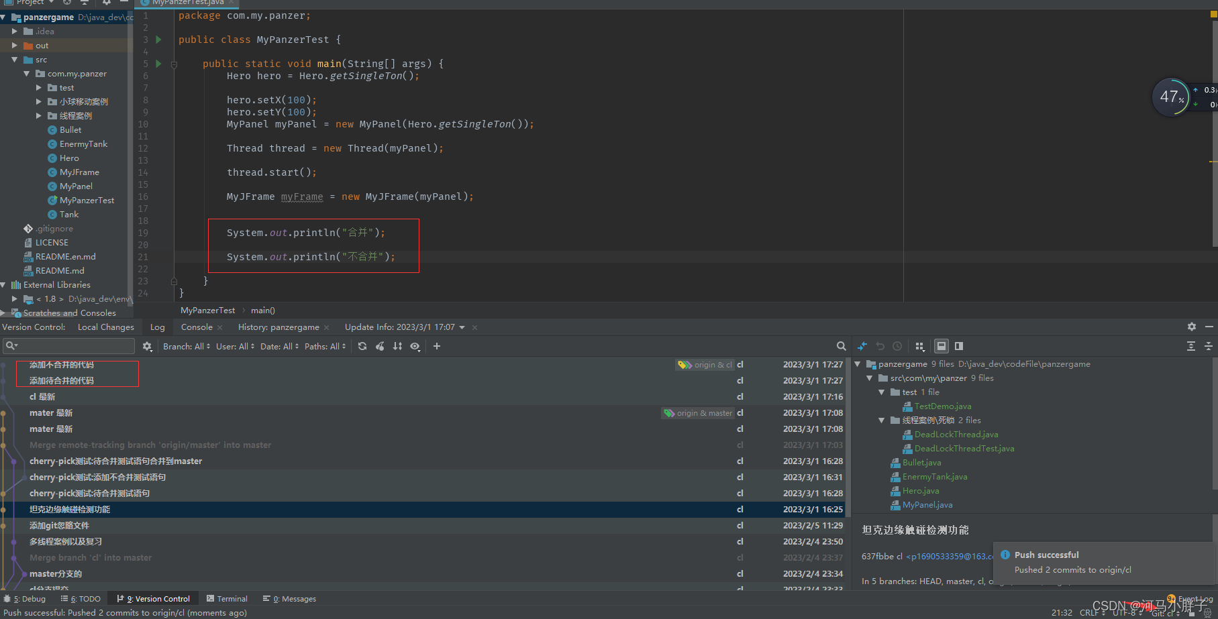Click run gutter arrow beside class MyPanzerTest
This screenshot has height=619, width=1218.
point(158,40)
